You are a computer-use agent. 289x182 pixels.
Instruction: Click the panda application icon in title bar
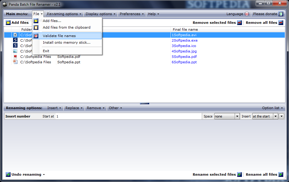(5, 4)
